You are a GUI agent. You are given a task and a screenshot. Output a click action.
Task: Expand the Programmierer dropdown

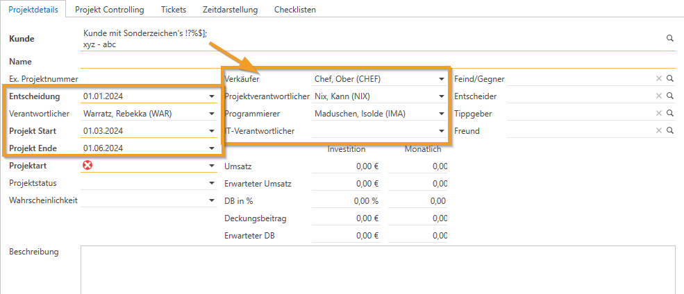pos(442,114)
